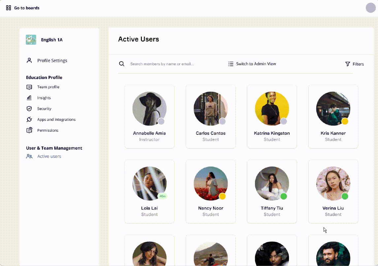This screenshot has width=378, height=266.
Task: Click the Insights bar chart icon
Action: click(x=29, y=98)
